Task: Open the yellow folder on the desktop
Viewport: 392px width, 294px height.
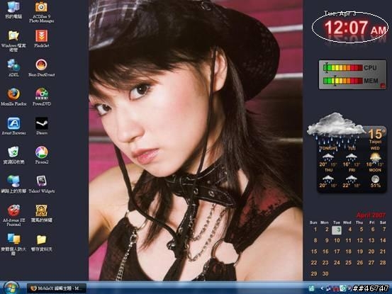Action: [42, 242]
